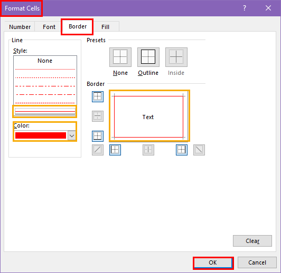Apply the Inside border preset
The height and width of the screenshot is (273, 281).
click(176, 57)
